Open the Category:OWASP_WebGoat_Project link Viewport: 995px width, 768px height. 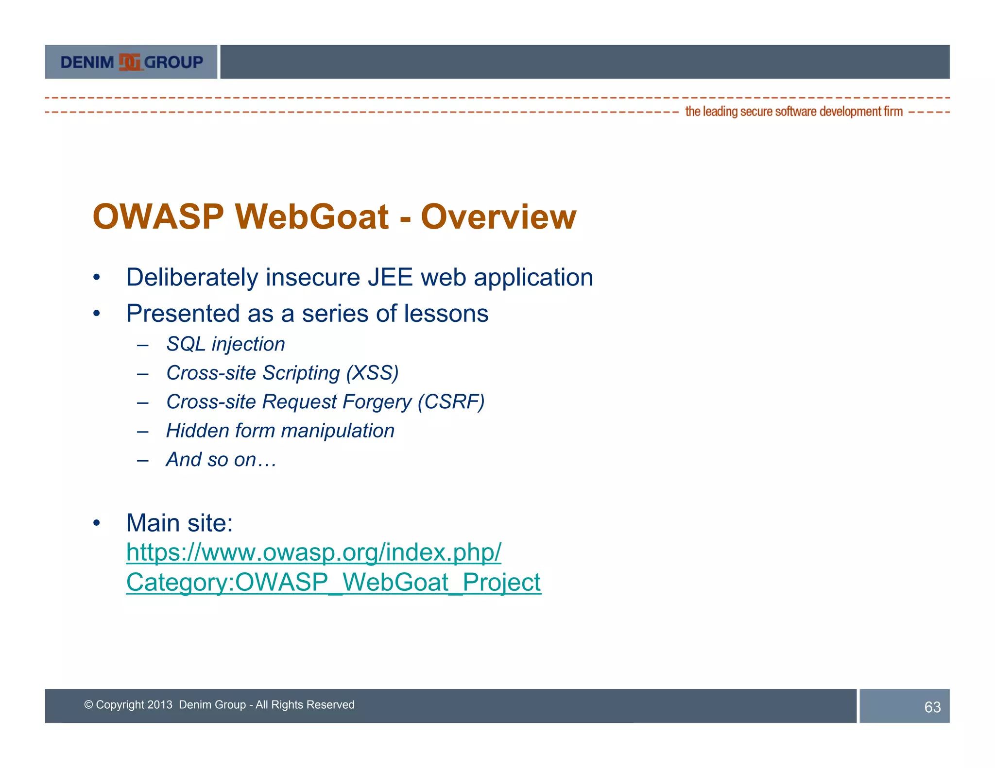tap(333, 582)
